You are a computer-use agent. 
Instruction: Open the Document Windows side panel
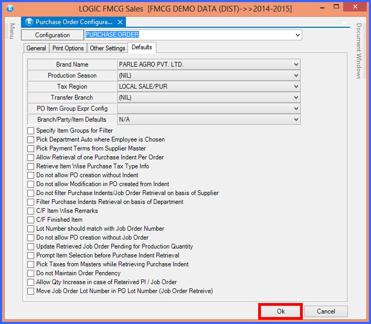359,51
